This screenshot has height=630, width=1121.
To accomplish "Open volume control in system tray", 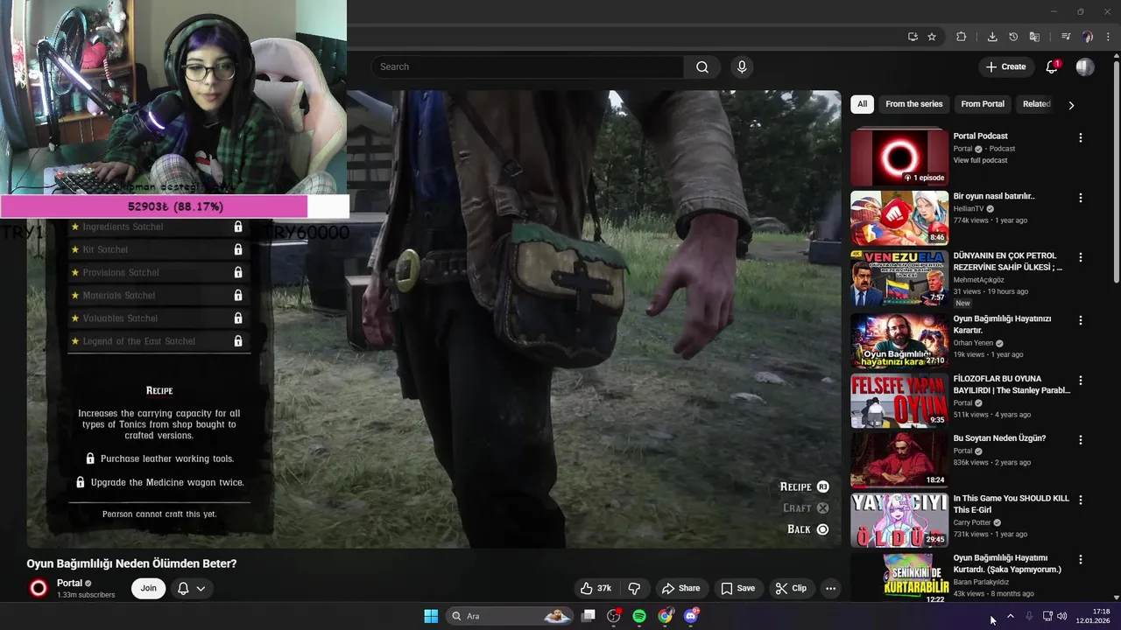I will coord(1062,616).
